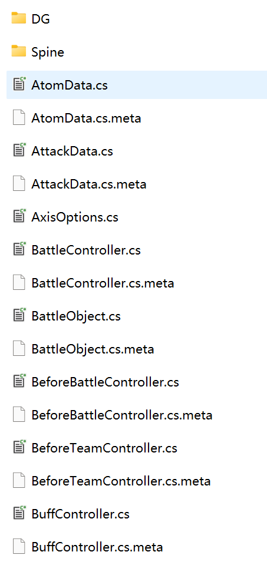Open the DG folder icon

pos(19,18)
